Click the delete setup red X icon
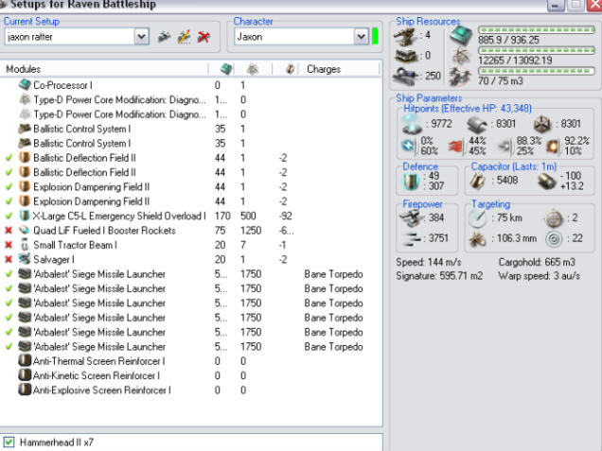Viewport: 602px width, 451px height. point(204,37)
